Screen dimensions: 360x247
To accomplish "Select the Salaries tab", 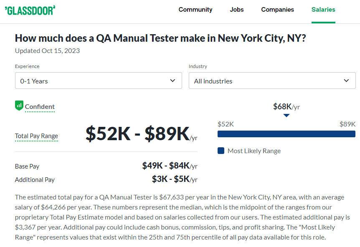I will [x=323, y=10].
